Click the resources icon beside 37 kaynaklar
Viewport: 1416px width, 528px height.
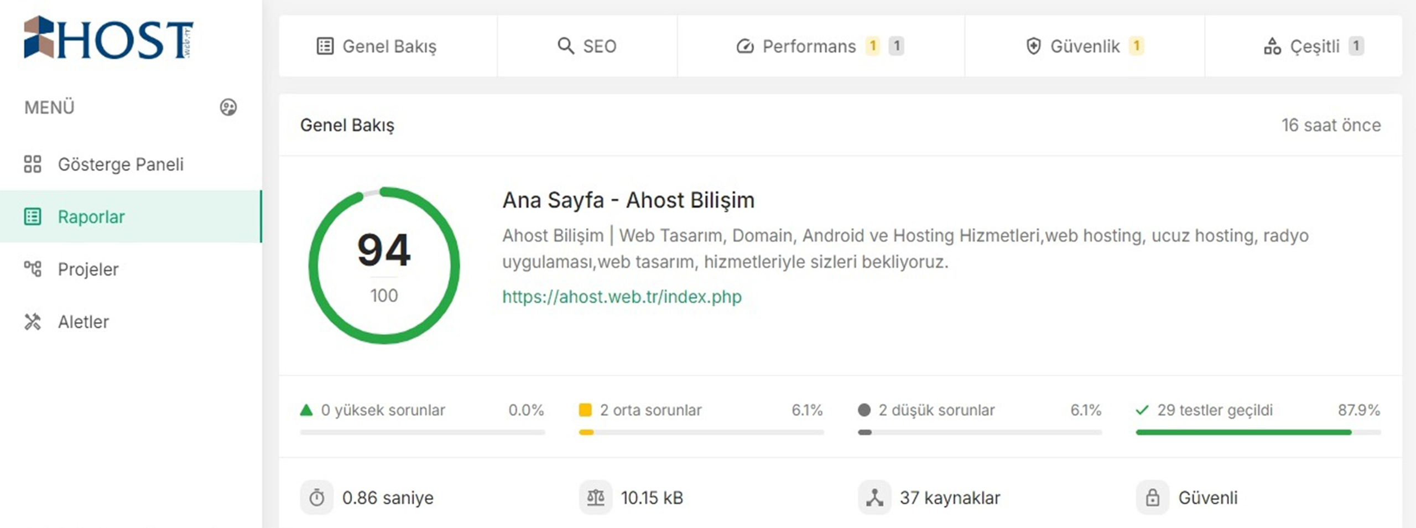point(874,498)
